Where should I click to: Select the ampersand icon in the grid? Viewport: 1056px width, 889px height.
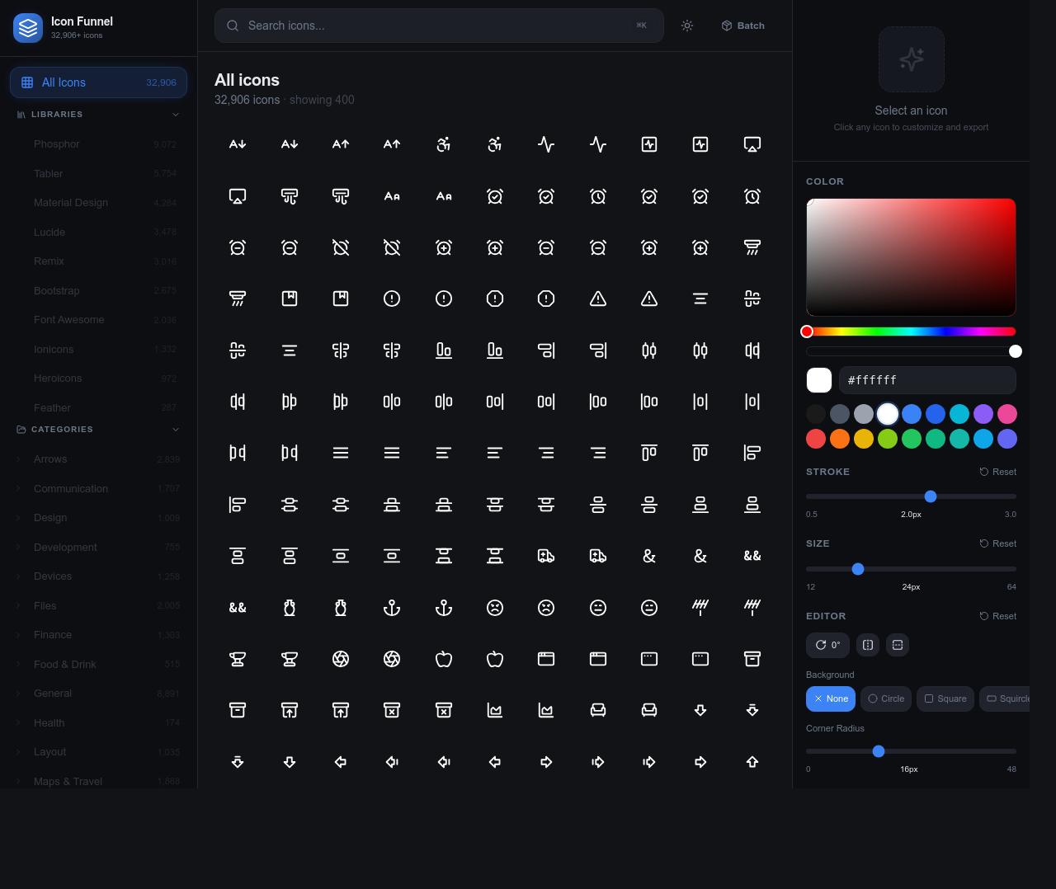649,556
